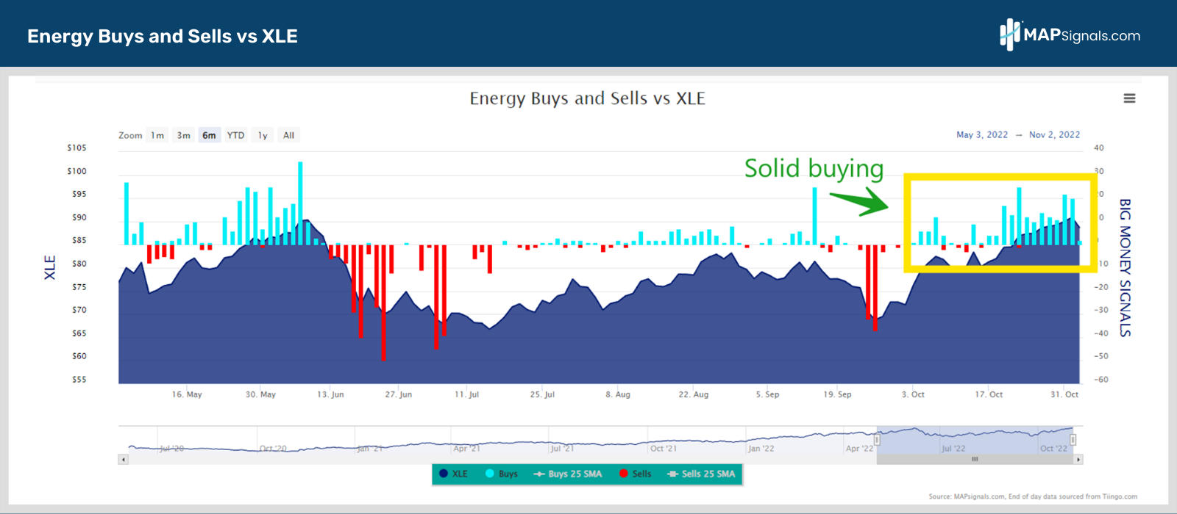Grab the navigator right range handle
Screen dimensions: 1177x514
tap(1073, 440)
